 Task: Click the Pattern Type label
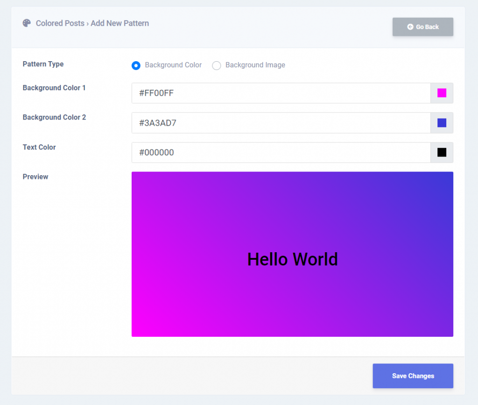[x=43, y=64]
